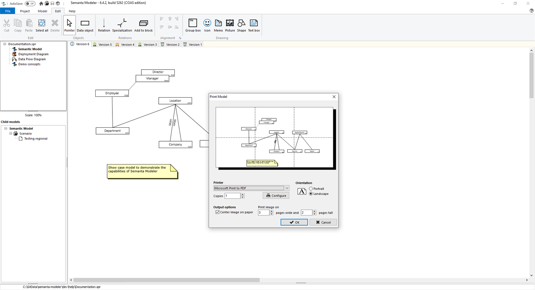Viewport: 535px width, 290px height.
Task: Pick the Text box tool
Action: (254, 24)
